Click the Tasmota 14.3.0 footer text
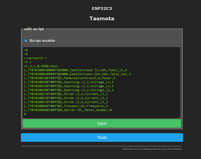Viewport: 201px width, 159px height. 152,149
